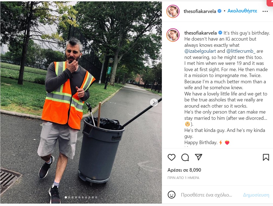Advance to next photo in carousel
Screen dimensions: 273x206
click(154, 102)
